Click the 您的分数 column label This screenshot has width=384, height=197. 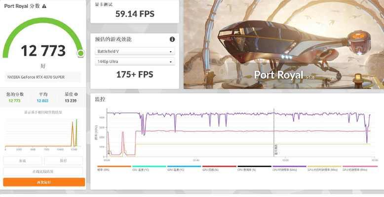[15, 94]
